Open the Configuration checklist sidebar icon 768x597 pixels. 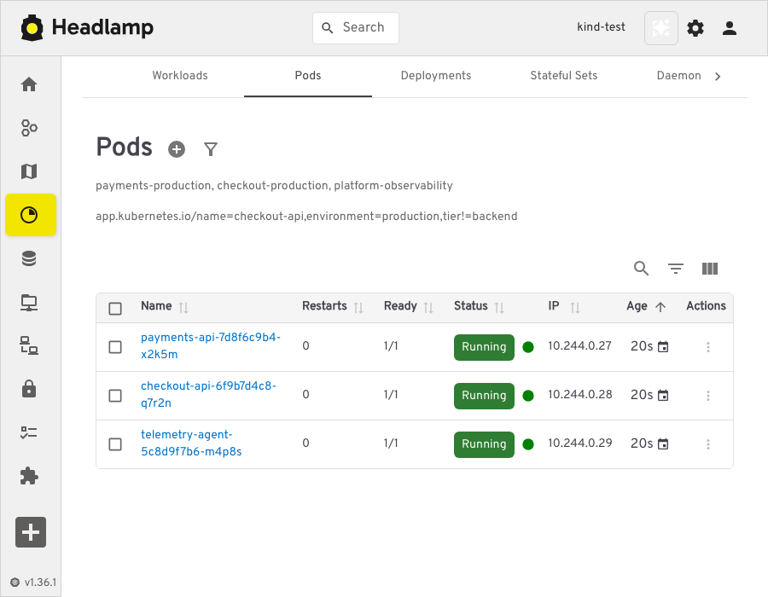pos(29,432)
